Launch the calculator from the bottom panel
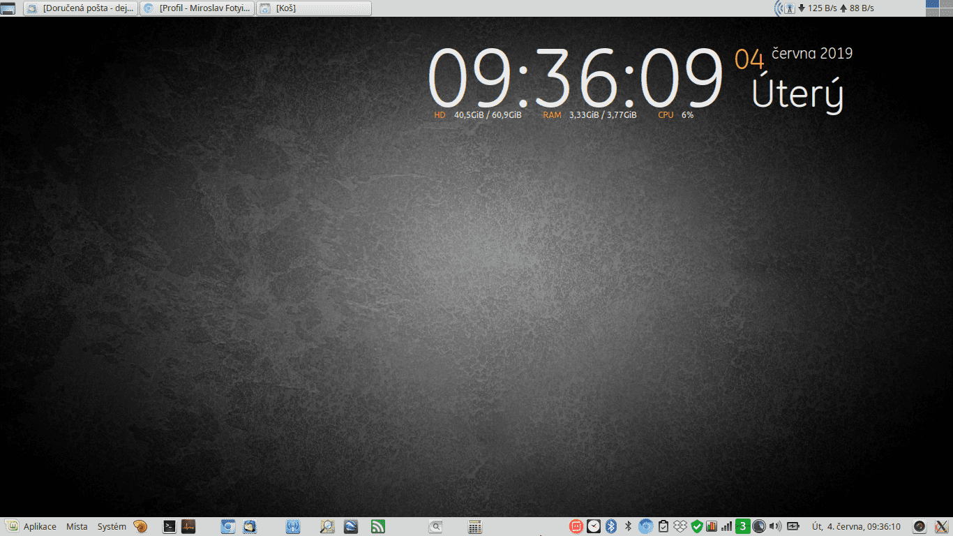 [x=475, y=526]
